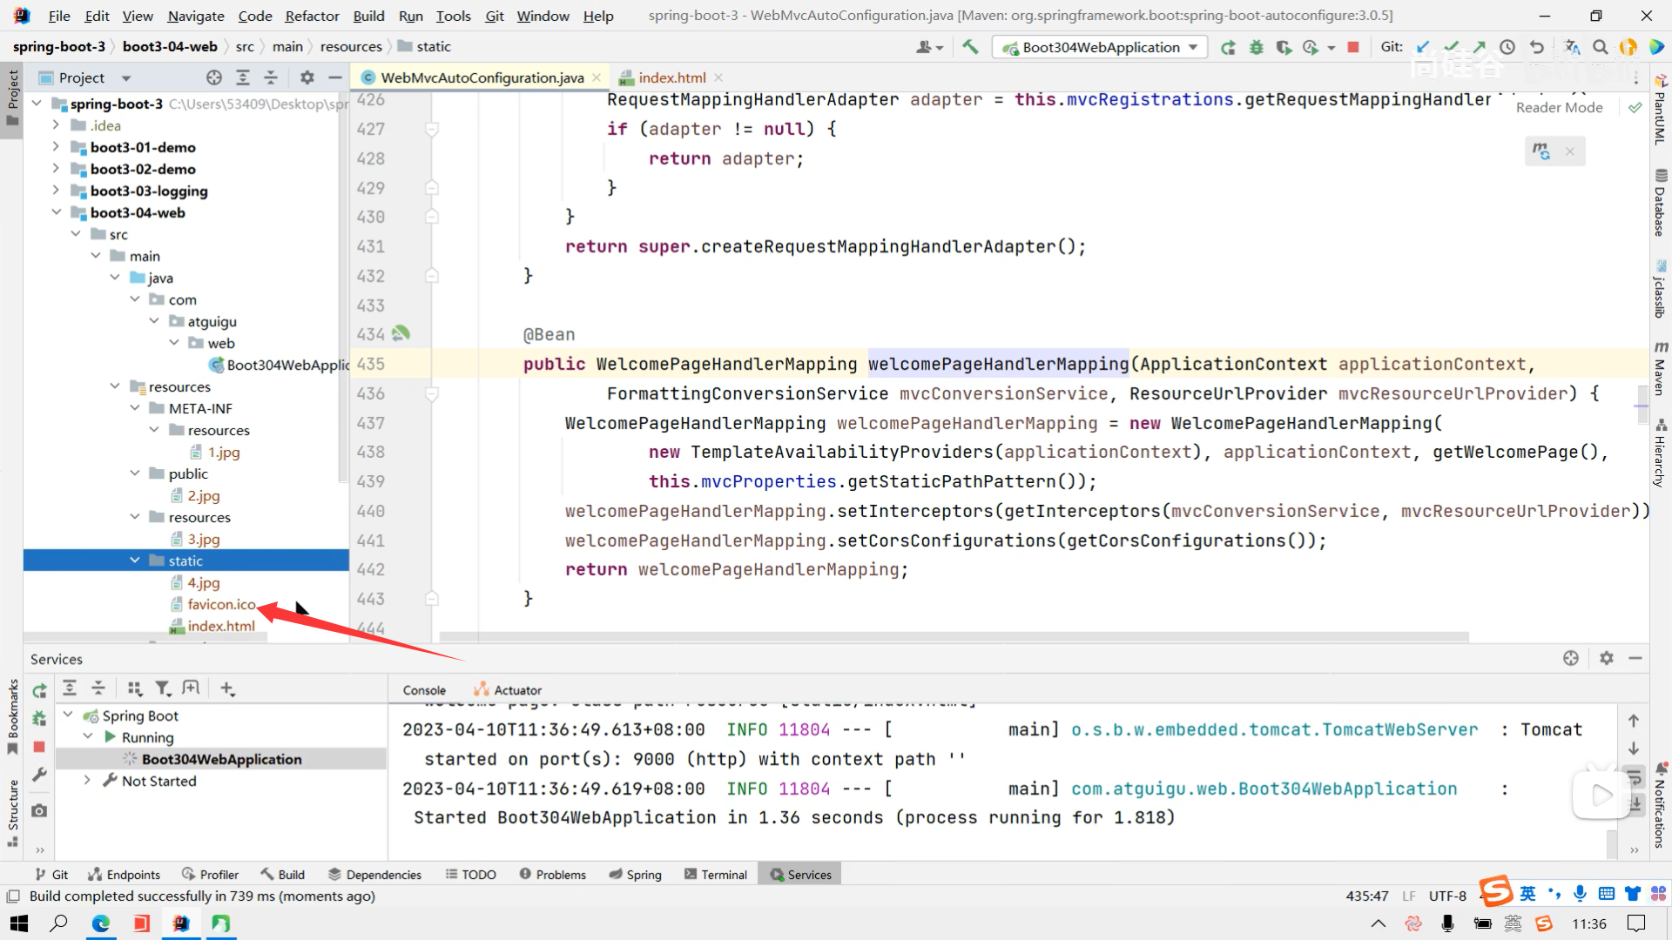Click the Debug bug icon in toolbar
This screenshot has height=940, width=1672.
click(x=1256, y=47)
